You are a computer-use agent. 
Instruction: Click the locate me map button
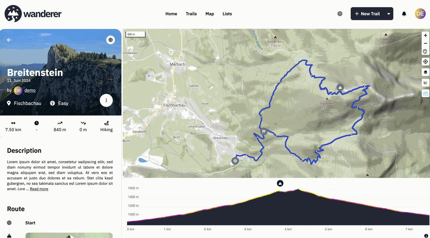425,62
